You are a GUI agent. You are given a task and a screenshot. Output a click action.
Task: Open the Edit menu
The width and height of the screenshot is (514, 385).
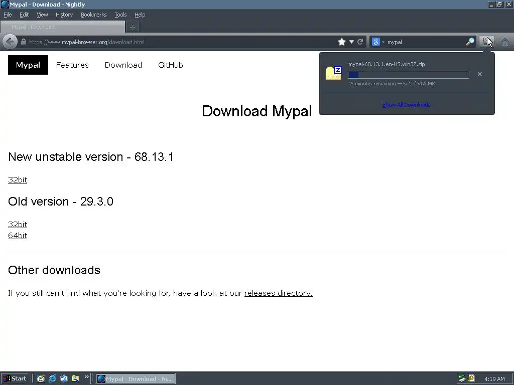pos(24,15)
